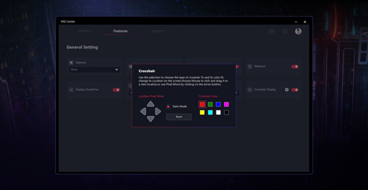Click the Webcam icon
Screen dimensions: 368x190
250,67
